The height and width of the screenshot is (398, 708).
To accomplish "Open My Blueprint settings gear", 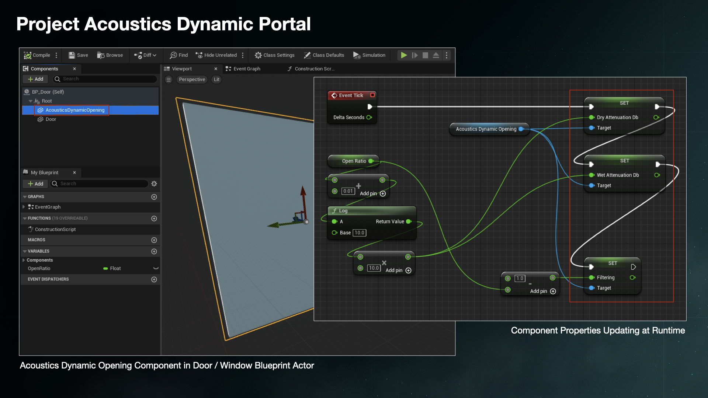I will point(154,184).
